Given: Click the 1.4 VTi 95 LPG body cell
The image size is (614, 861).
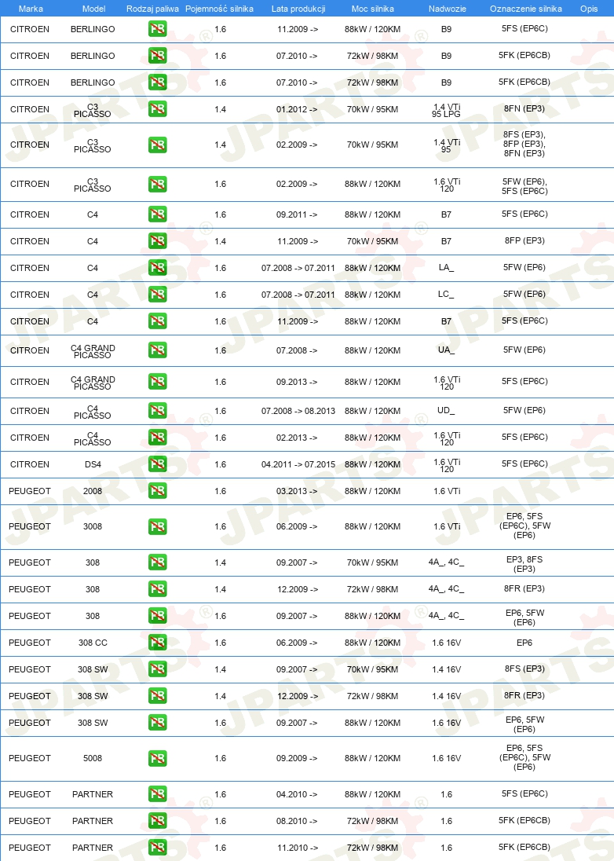Looking at the screenshot, I should coord(446,110).
